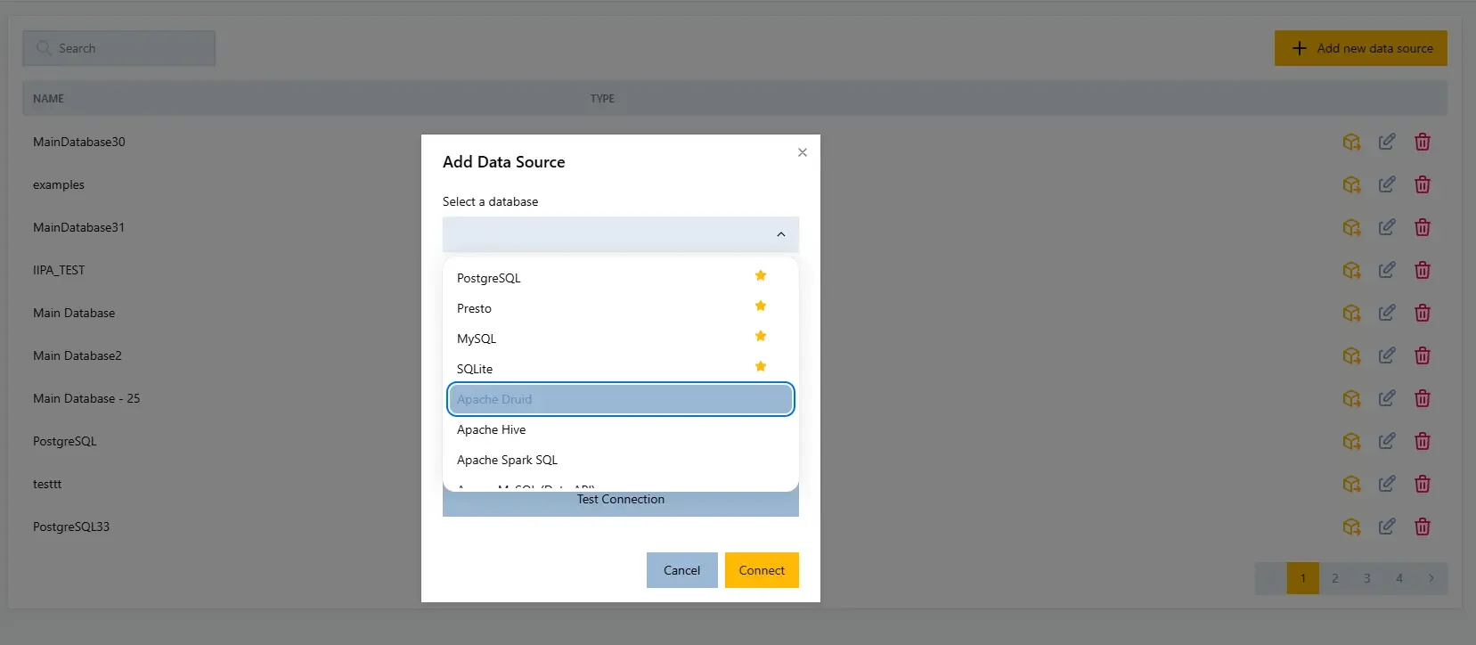Edit the testtt data source
1476x645 pixels.
[x=1387, y=484]
